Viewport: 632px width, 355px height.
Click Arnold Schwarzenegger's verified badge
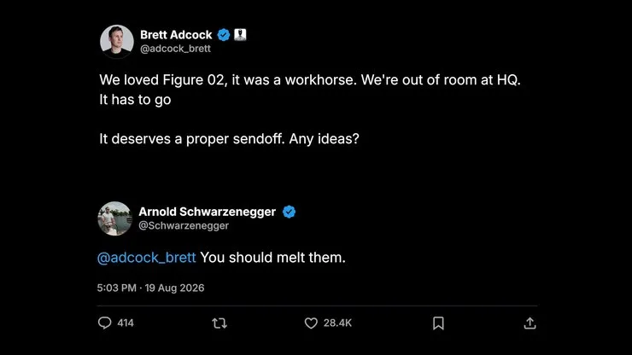click(x=289, y=212)
